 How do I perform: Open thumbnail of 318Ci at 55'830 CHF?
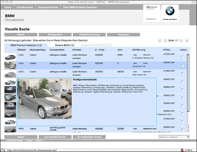point(10,65)
